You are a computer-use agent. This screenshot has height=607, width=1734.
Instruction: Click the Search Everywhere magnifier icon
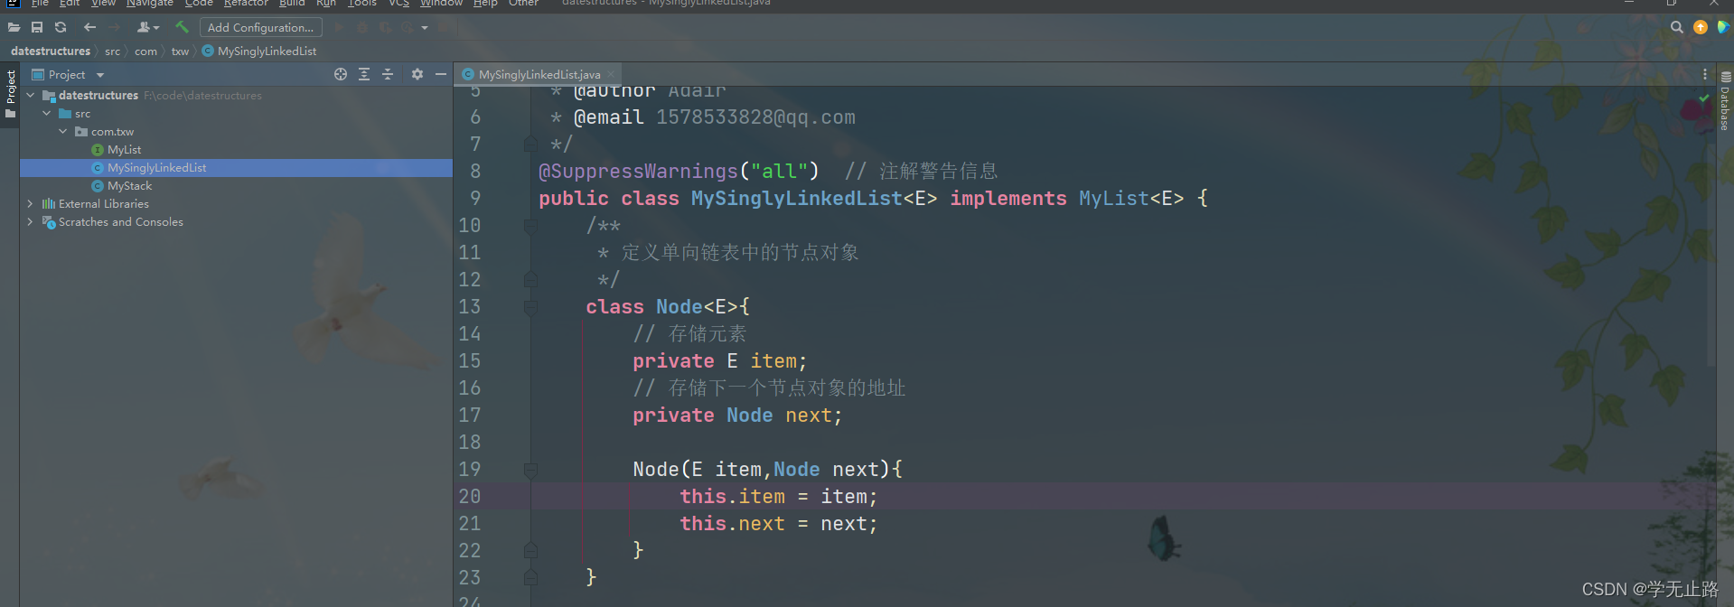tap(1677, 28)
